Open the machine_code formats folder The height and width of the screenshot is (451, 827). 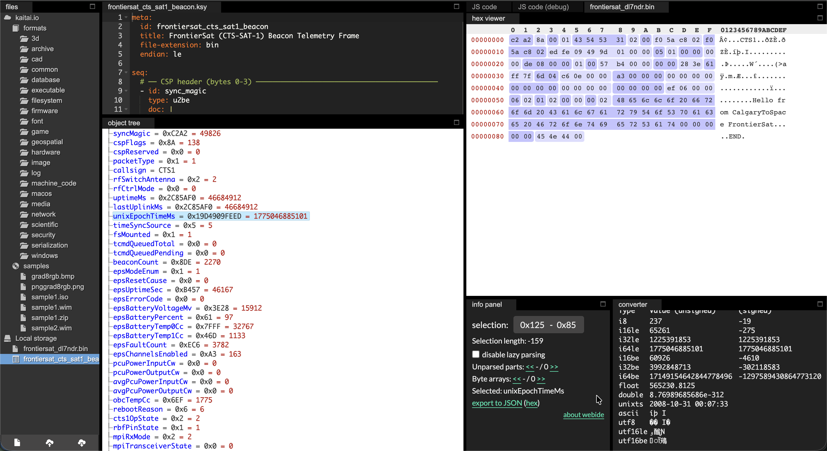[x=54, y=183]
